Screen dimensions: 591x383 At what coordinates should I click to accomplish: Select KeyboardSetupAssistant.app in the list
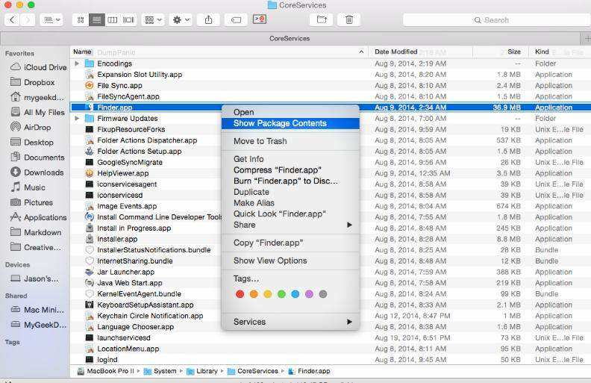(145, 305)
